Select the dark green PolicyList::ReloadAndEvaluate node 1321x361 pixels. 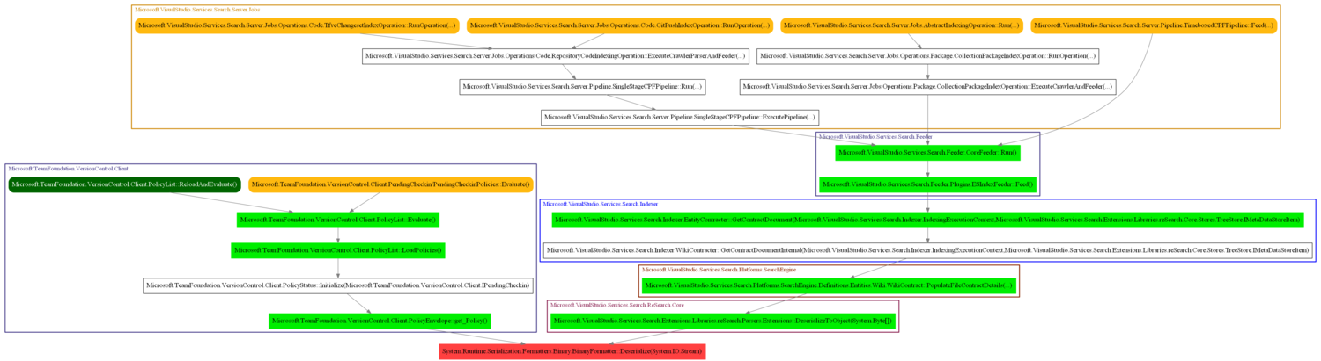(124, 184)
